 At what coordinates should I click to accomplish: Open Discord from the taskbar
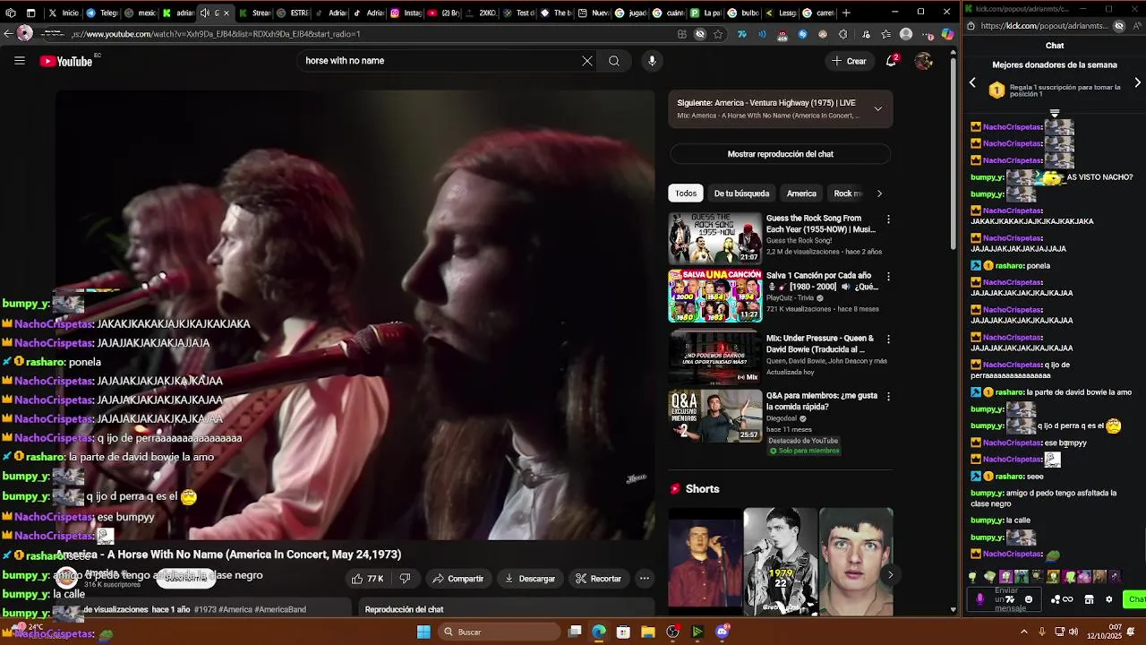pyautogui.click(x=723, y=632)
